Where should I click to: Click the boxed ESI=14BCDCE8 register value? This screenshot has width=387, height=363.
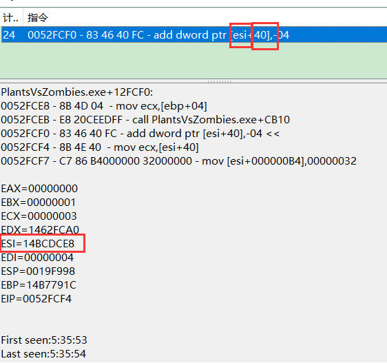[x=37, y=244]
